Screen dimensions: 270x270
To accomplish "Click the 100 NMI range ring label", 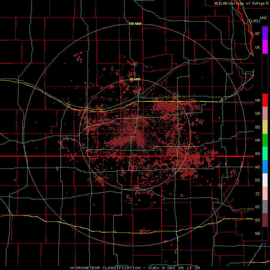I will click(135, 24).
